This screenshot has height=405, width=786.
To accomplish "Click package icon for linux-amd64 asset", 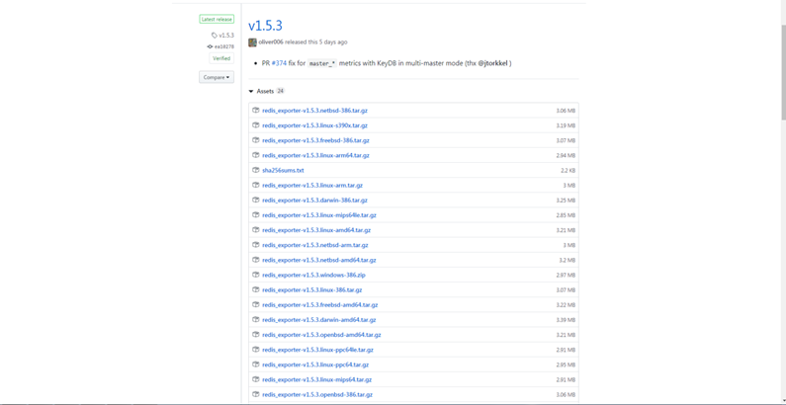I will pyautogui.click(x=256, y=230).
